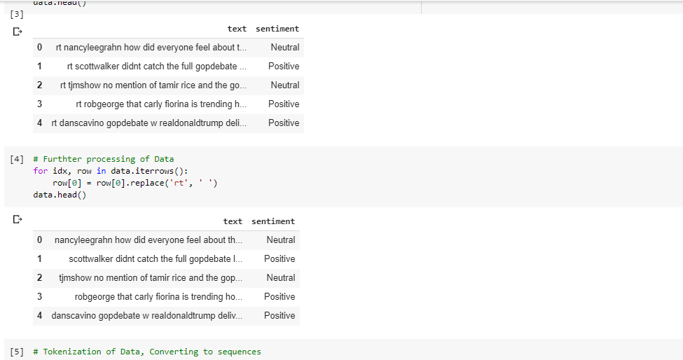Click index 2 in the first table
This screenshot has width=683, height=360.
(40, 85)
